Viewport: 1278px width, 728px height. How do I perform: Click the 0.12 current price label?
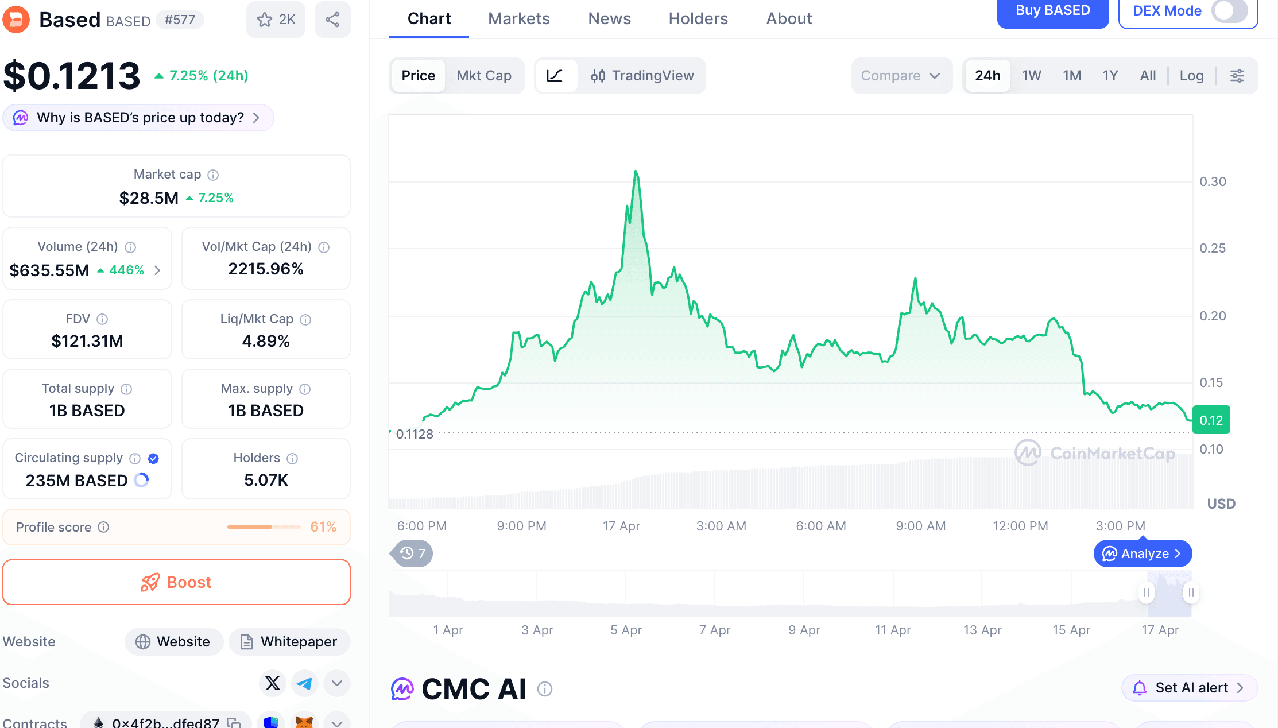point(1211,420)
